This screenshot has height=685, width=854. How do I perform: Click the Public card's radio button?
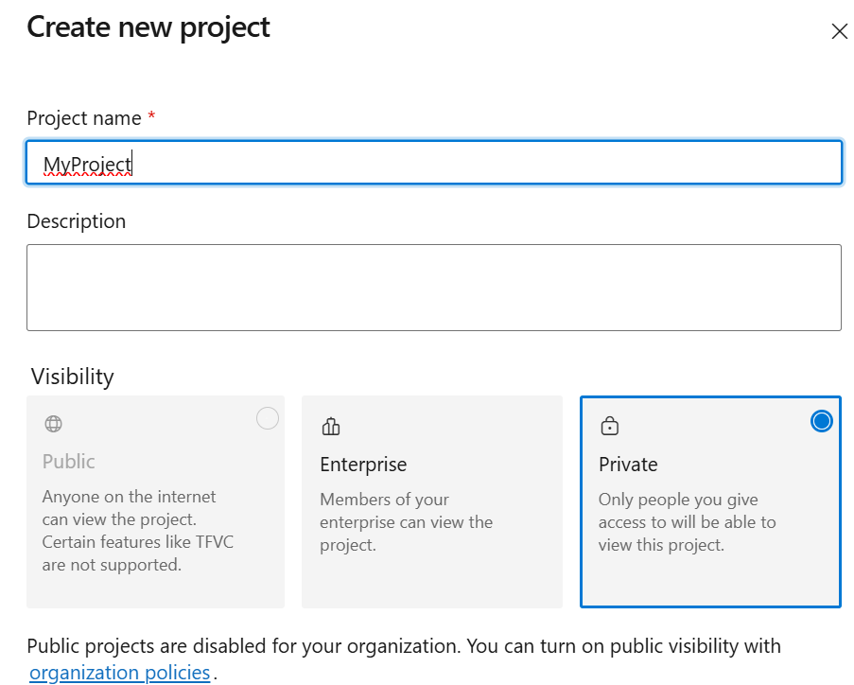tap(267, 417)
